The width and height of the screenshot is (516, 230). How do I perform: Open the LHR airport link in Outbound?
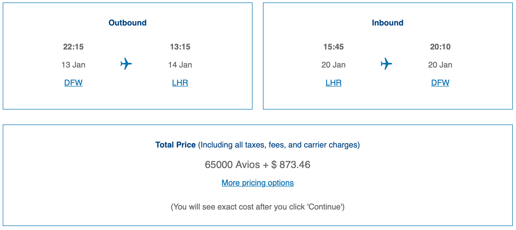click(180, 82)
